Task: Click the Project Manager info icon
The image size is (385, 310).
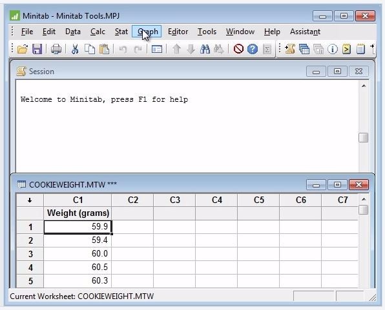Action: pos(333,49)
